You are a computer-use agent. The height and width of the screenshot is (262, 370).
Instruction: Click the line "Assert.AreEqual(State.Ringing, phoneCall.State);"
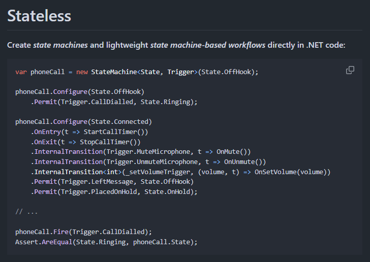[106, 242]
